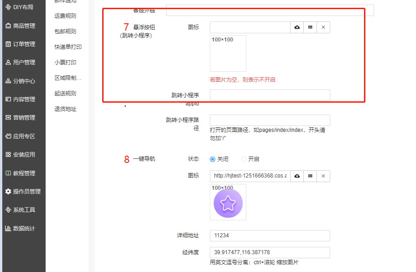The image size is (416, 272).
Task: Click the 商品管理 bag icon
Action: click(8, 26)
